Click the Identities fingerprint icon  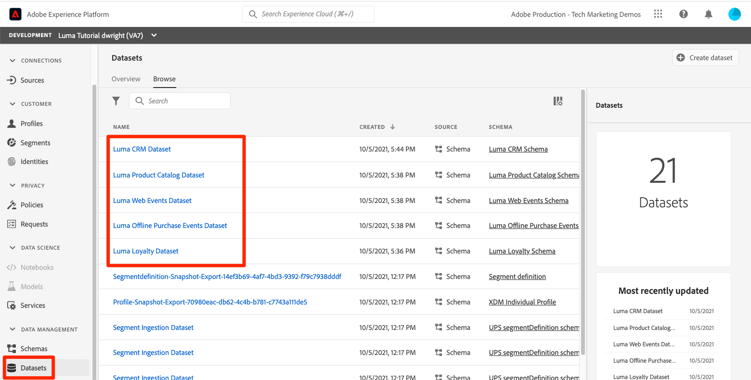click(x=12, y=162)
